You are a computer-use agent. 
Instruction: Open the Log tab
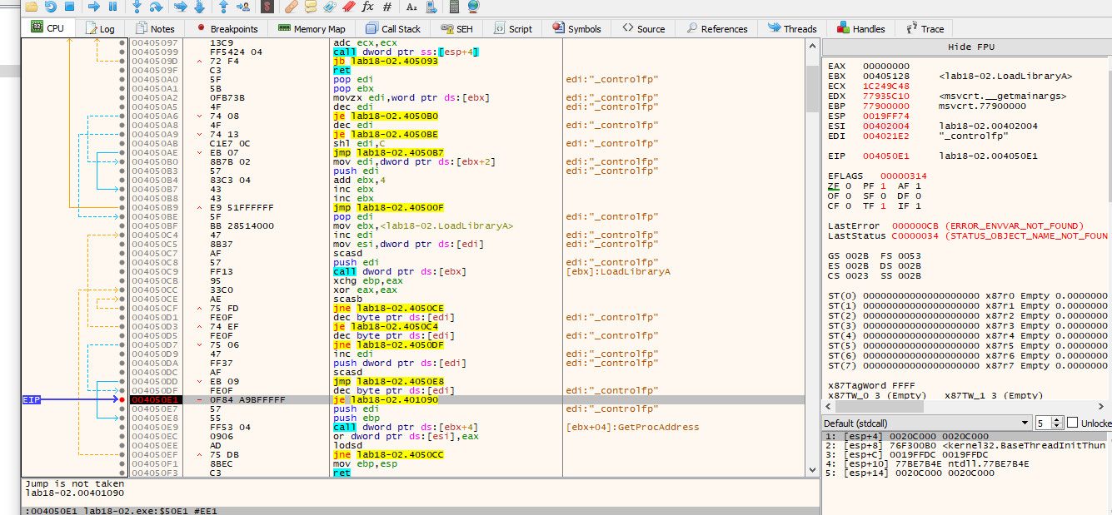99,28
